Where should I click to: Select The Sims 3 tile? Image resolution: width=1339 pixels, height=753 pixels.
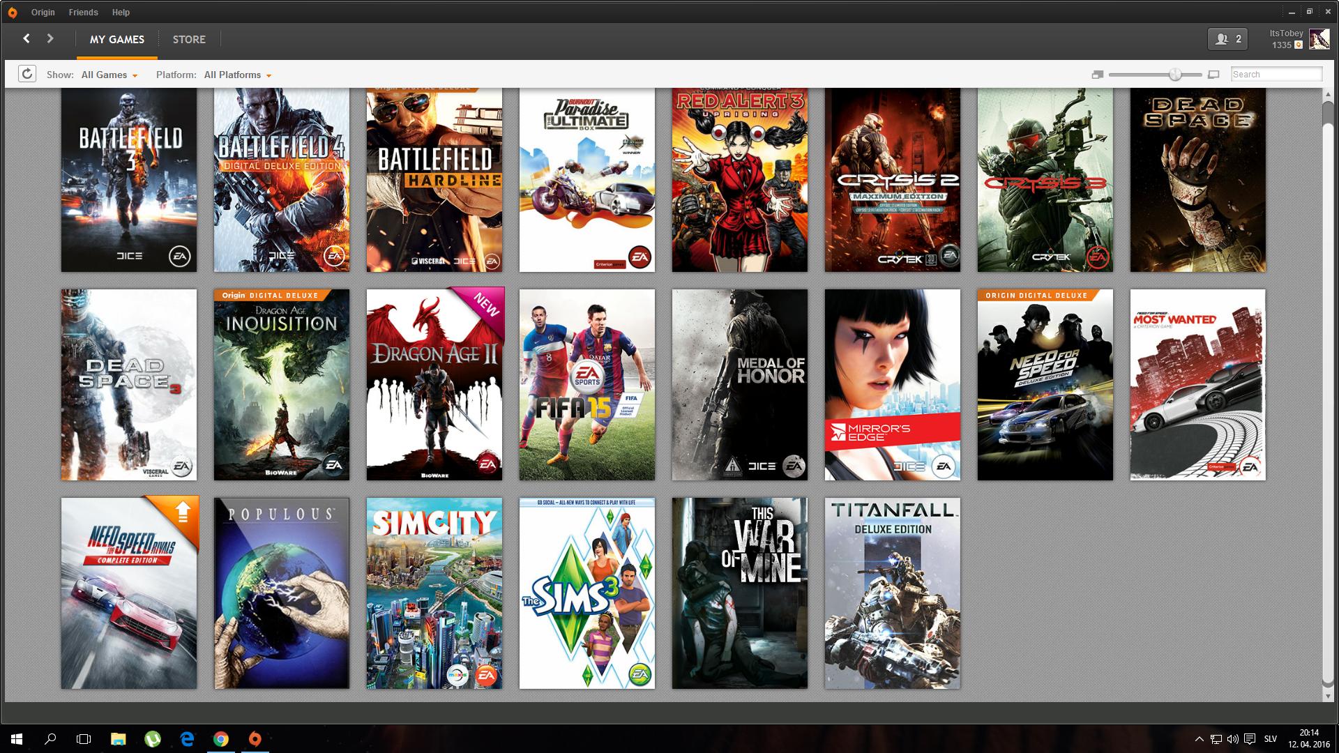tap(587, 593)
